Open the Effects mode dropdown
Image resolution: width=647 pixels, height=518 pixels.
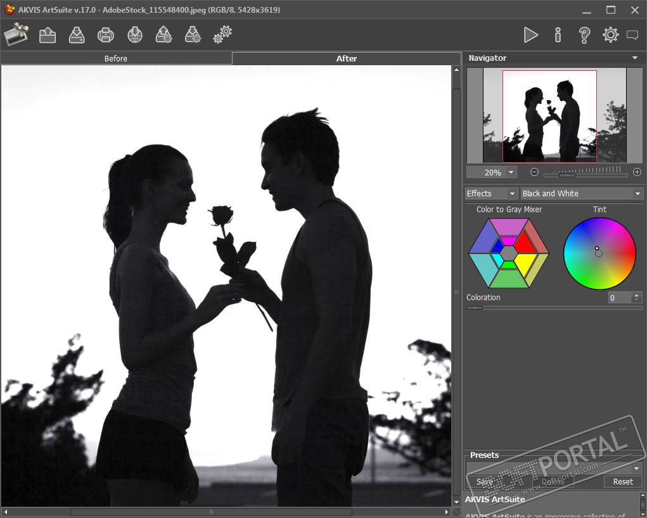point(491,193)
